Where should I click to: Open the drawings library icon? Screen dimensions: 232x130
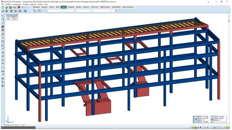click(20, 11)
